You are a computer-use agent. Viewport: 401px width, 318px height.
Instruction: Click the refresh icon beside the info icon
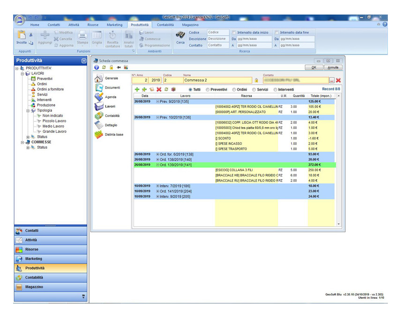point(104,68)
